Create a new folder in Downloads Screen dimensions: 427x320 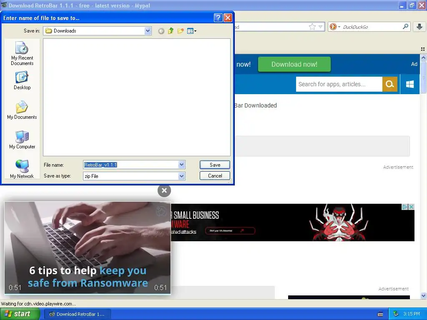click(181, 31)
